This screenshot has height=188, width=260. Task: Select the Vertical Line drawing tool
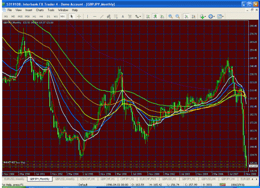click(87, 16)
